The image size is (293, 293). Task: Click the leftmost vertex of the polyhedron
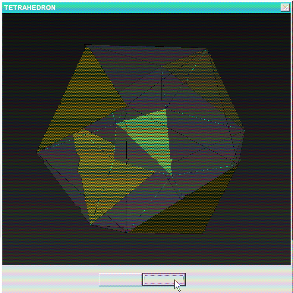tap(37, 152)
